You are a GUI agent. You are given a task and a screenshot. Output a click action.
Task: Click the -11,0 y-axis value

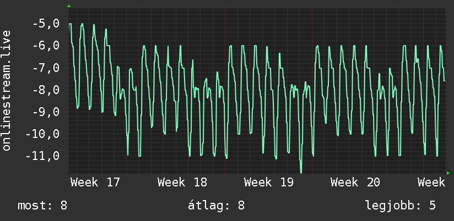coord(42,156)
